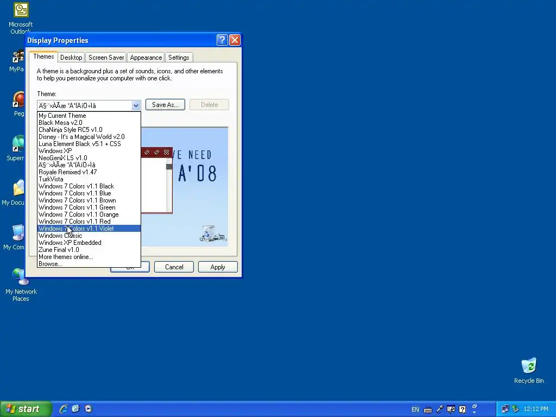Switch to the Themes tab
The width and height of the screenshot is (556, 417).
(43, 56)
